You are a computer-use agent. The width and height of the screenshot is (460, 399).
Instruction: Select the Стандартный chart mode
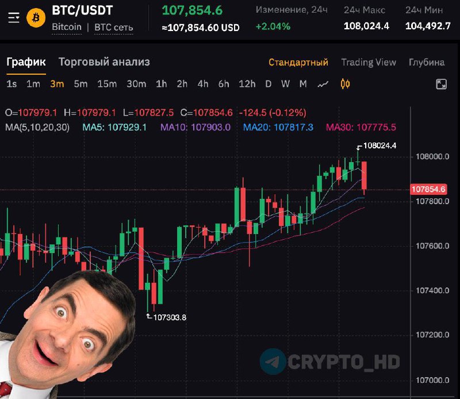tap(298, 62)
